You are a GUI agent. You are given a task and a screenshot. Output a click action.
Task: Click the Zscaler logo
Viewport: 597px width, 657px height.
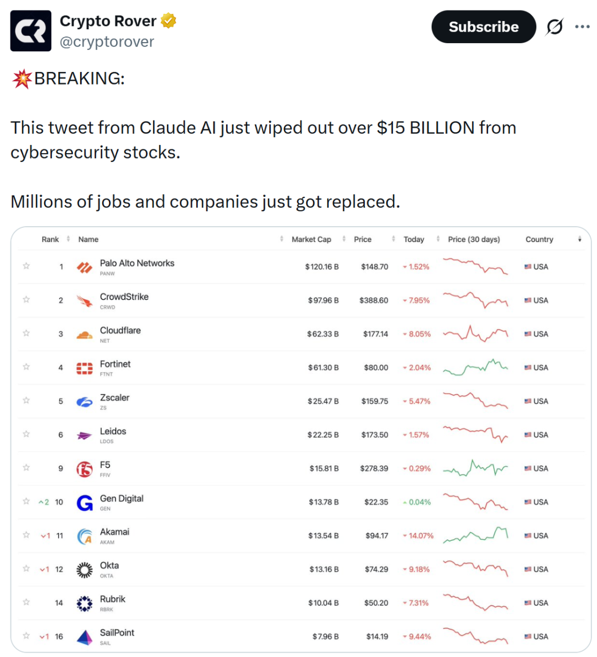point(85,401)
